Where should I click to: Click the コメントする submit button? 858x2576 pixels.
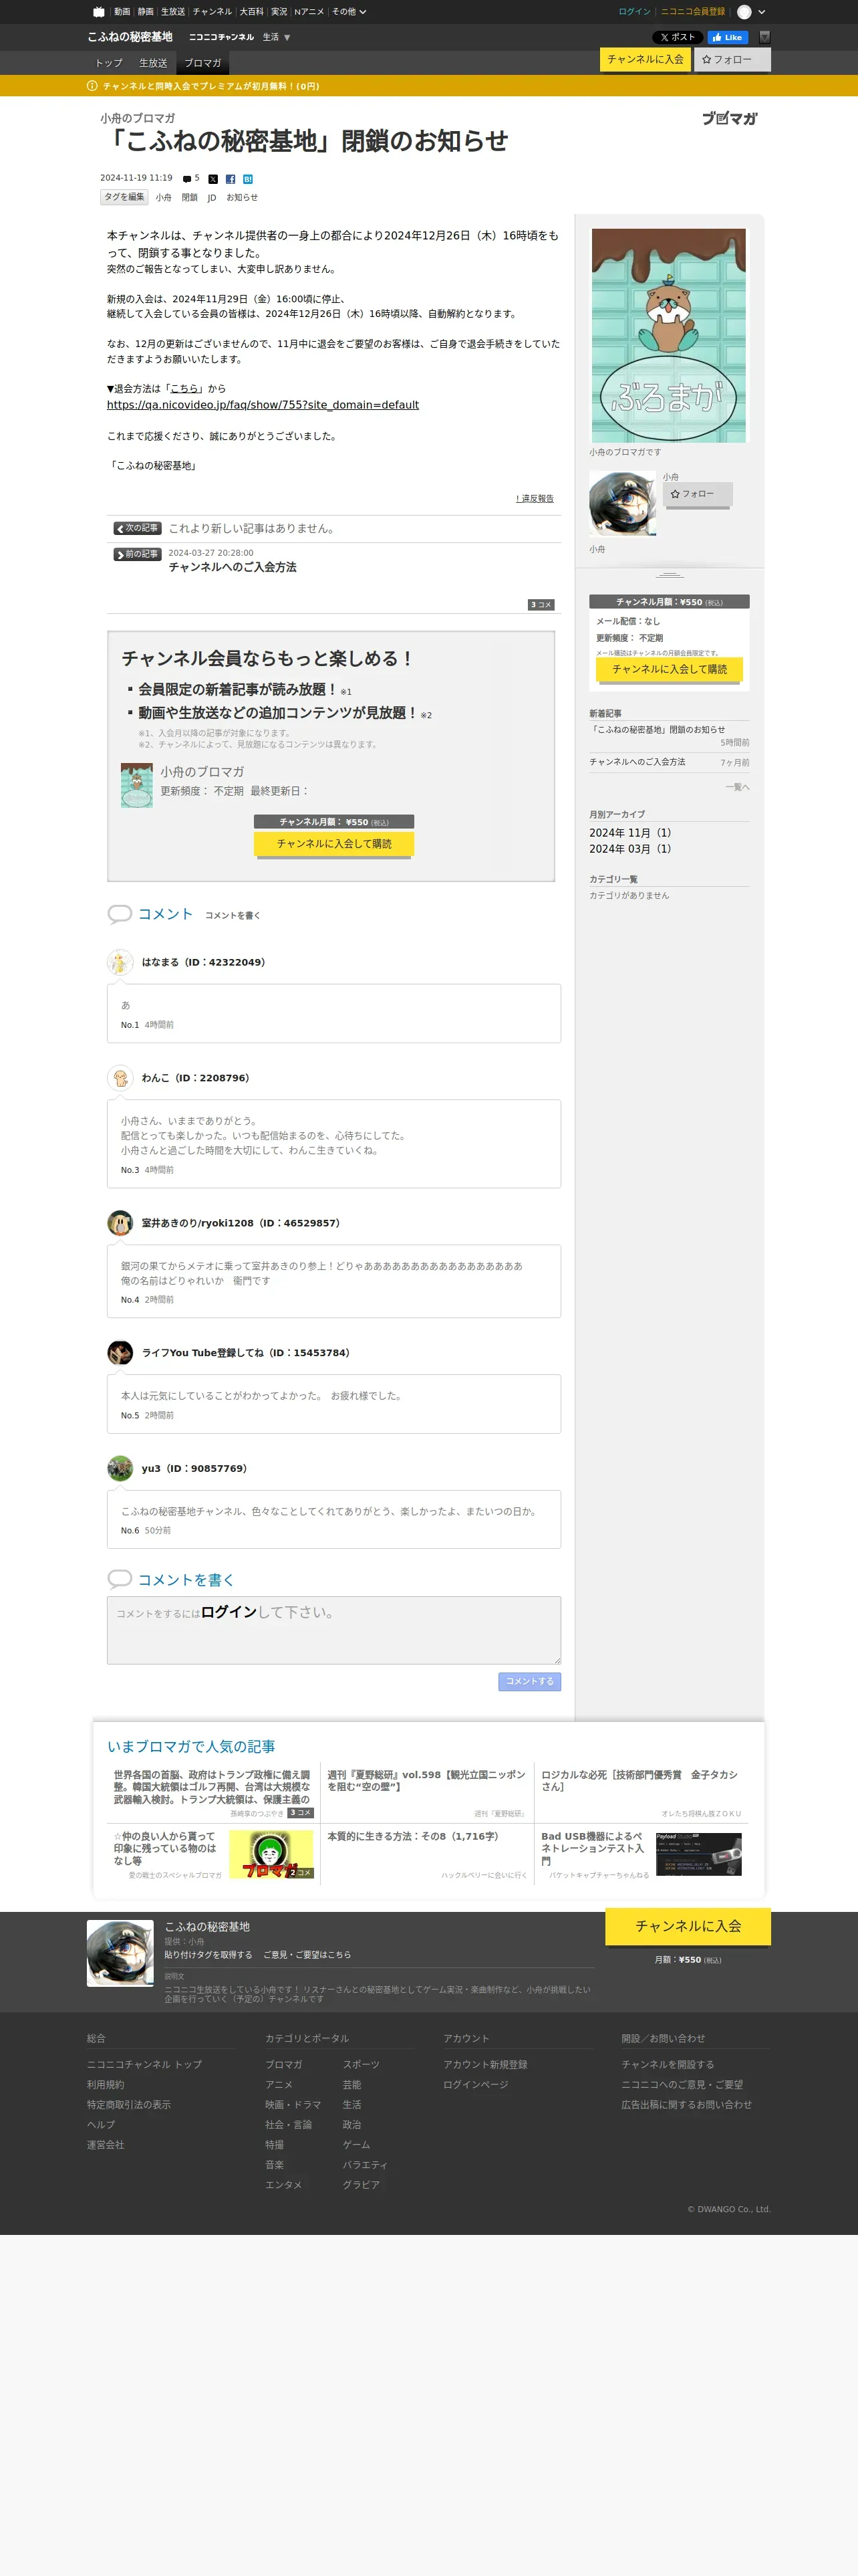point(529,1682)
